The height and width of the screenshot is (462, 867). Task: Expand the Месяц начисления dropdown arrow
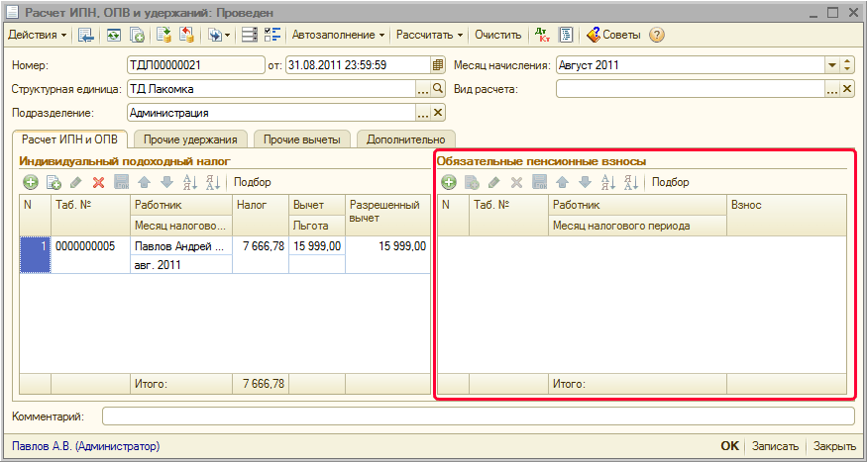pyautogui.click(x=832, y=65)
